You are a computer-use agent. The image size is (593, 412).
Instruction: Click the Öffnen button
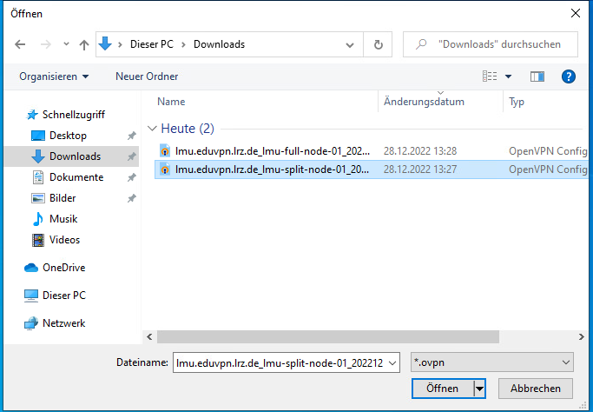click(x=443, y=388)
